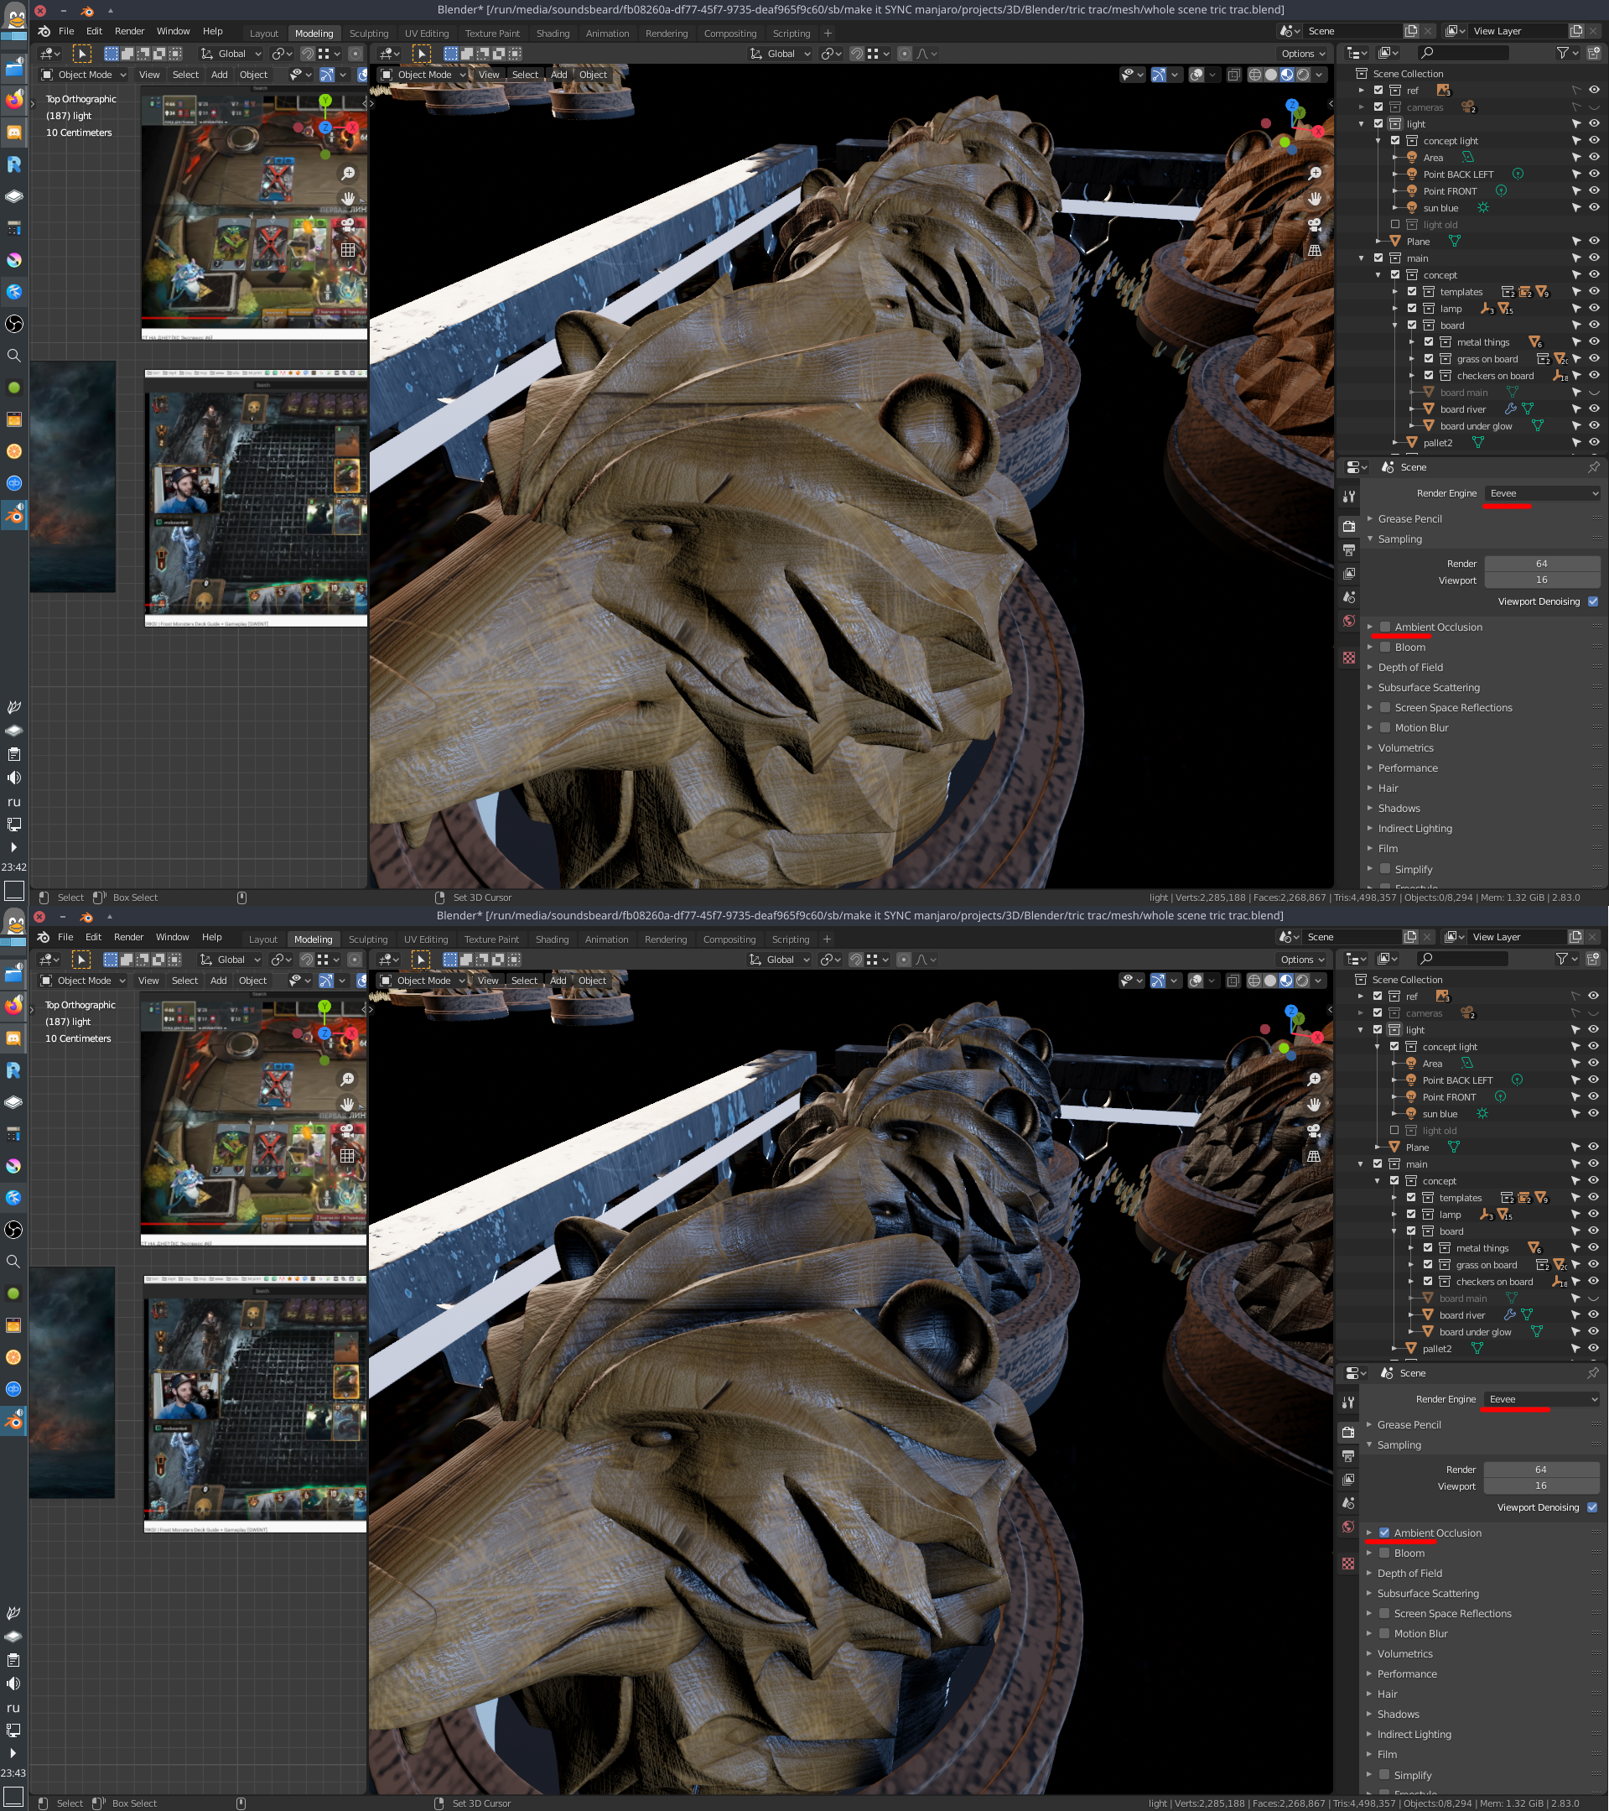The width and height of the screenshot is (1609, 1811).
Task: Enable 'light old' collection checkbox in upper outliner
Action: point(1395,224)
